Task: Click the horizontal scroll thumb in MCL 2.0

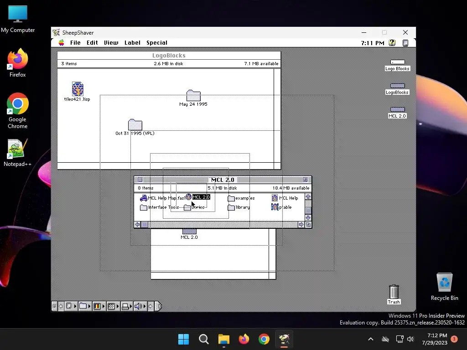Action: click(145, 225)
